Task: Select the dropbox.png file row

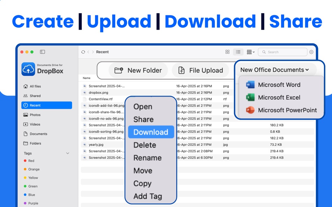Action: pos(197,92)
